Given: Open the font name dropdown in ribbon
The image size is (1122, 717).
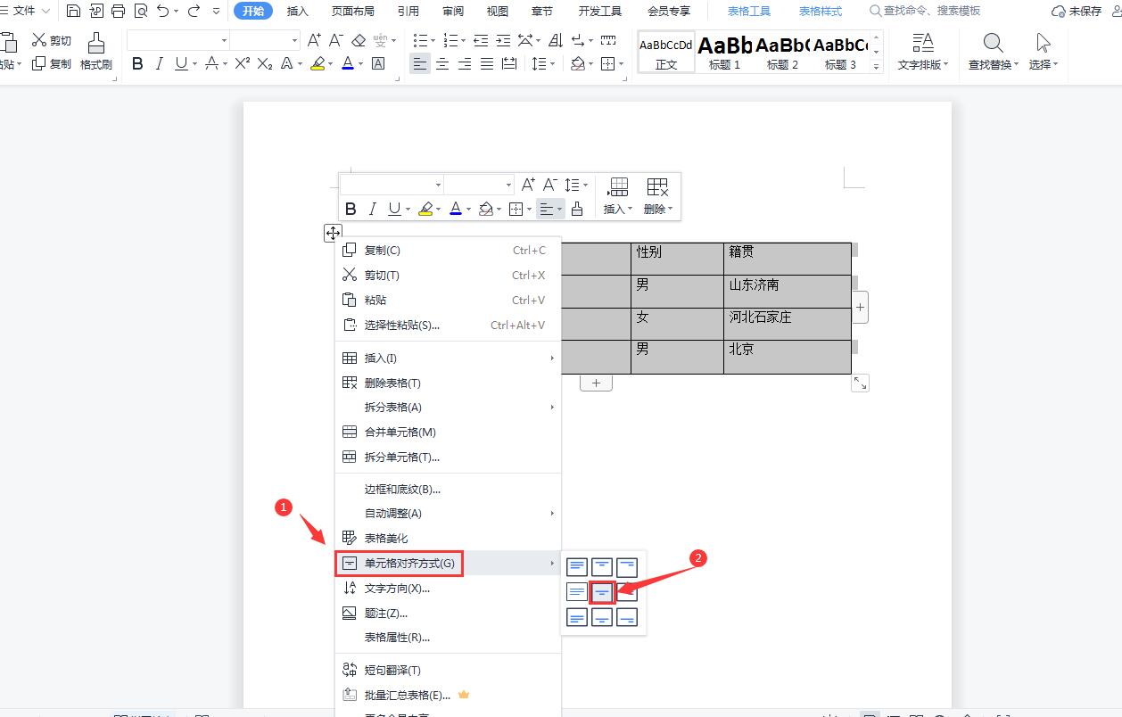Looking at the screenshot, I should tap(224, 40).
